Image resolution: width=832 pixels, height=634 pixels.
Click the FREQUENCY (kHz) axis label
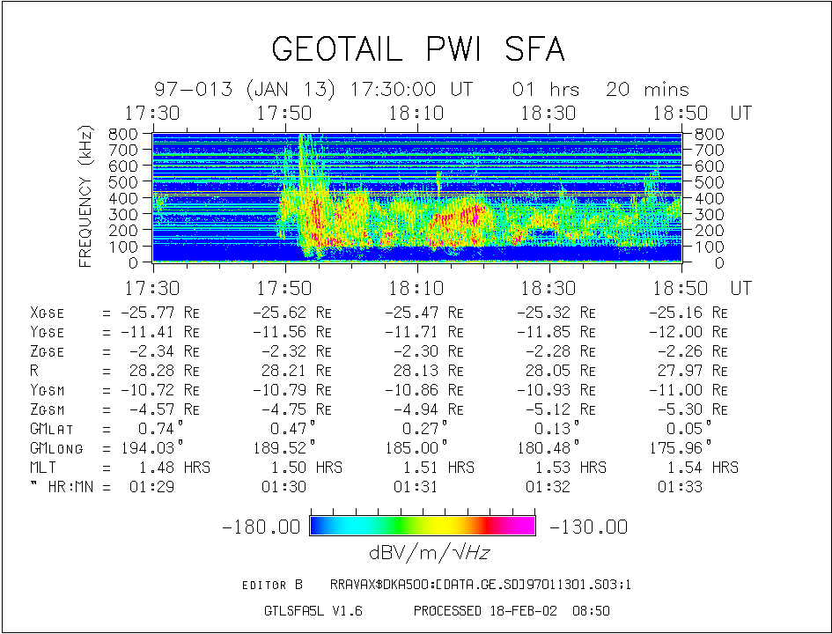click(85, 197)
